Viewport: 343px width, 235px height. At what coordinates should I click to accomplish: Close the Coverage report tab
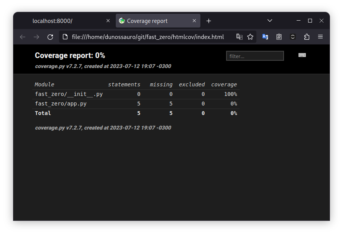click(194, 21)
